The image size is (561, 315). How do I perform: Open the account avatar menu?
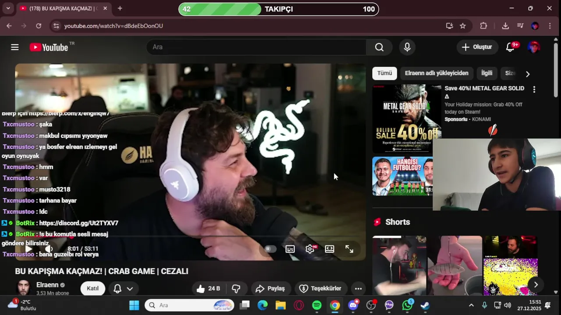coord(533,47)
